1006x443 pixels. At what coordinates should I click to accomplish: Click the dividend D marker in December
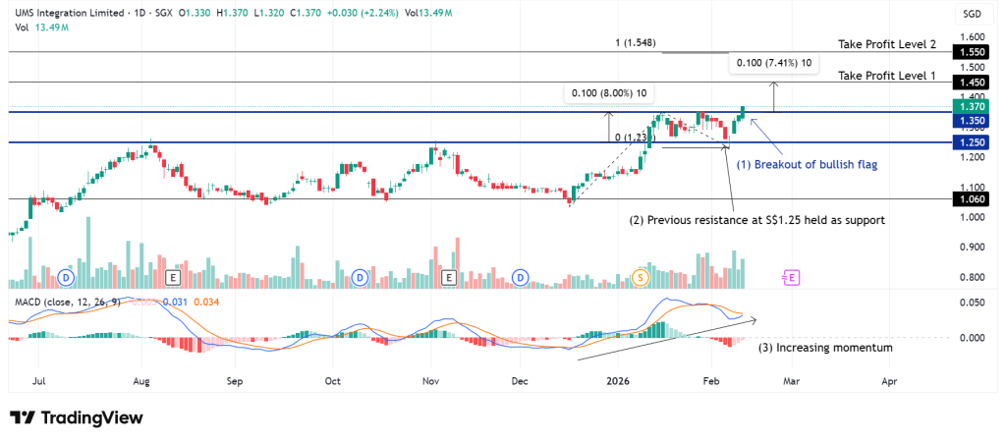518,278
